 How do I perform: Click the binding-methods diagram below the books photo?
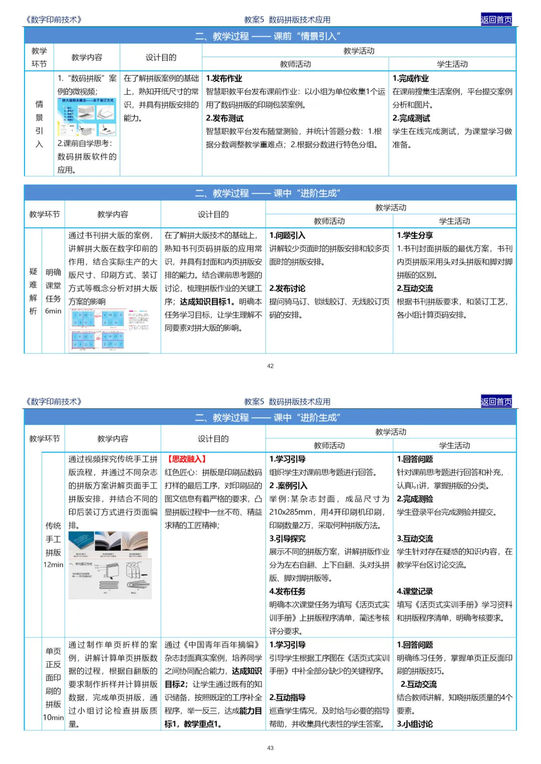coord(109,579)
